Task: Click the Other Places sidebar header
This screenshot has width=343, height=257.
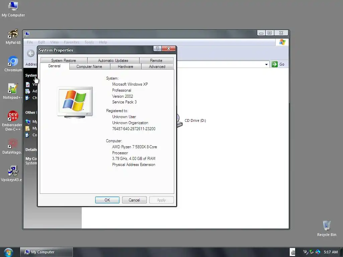Action: (31, 112)
